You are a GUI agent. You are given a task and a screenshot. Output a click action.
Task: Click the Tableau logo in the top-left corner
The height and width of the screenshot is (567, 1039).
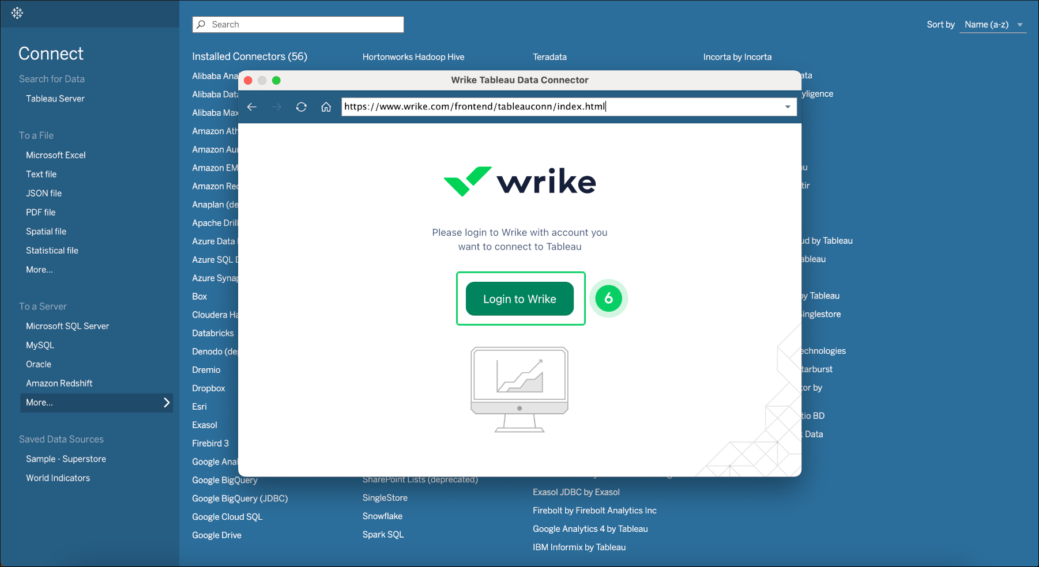[17, 12]
